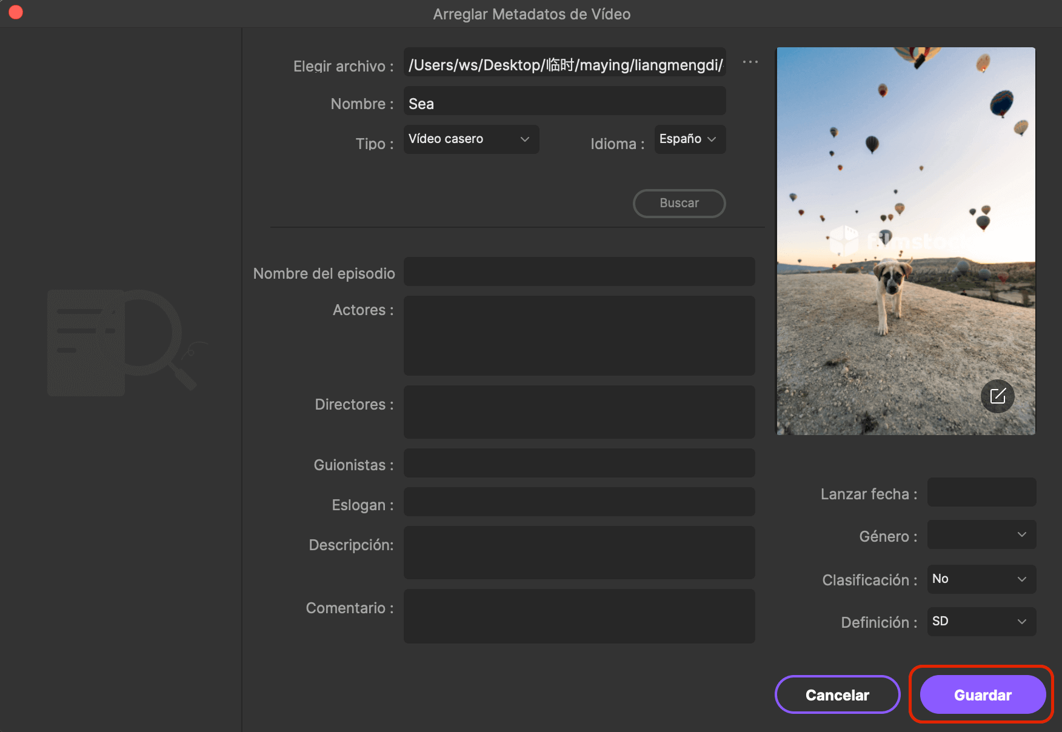
Task: Click the edit cover image icon
Action: pos(997,396)
